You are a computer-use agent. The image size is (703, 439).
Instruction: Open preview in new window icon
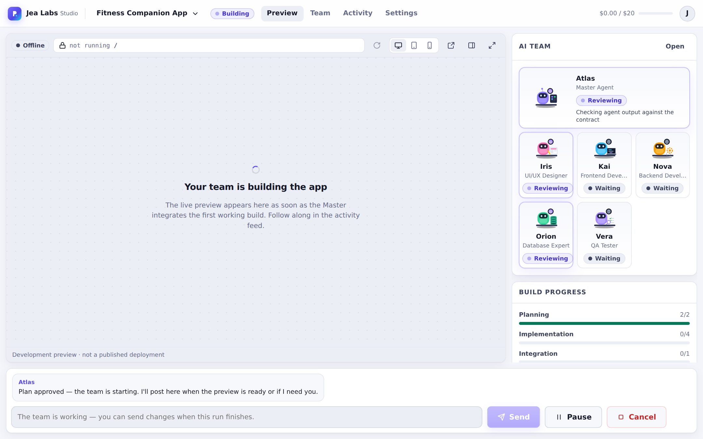click(451, 46)
